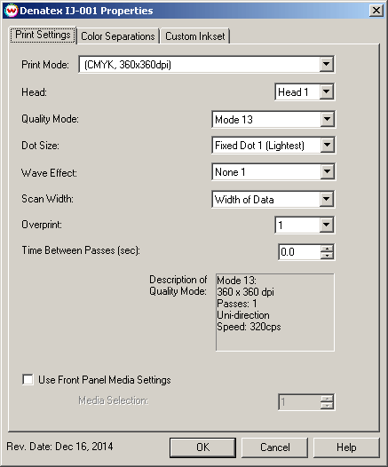The image size is (388, 467).
Task: Click the OK button
Action: tap(202, 447)
